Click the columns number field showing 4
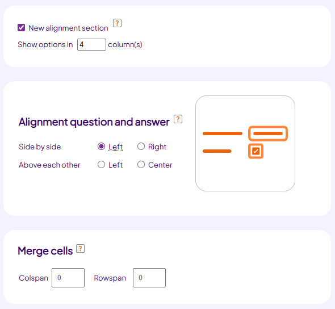Viewport: 335px width, 309px height. click(91, 45)
